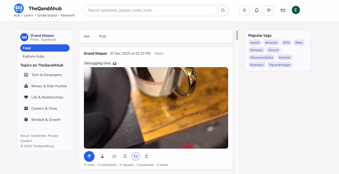Open the people network icon
The width and height of the screenshot is (339, 174).
269,10
